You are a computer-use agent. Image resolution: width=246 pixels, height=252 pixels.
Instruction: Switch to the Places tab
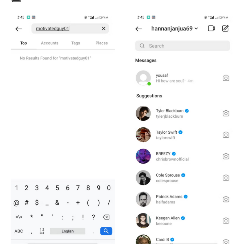(x=101, y=43)
